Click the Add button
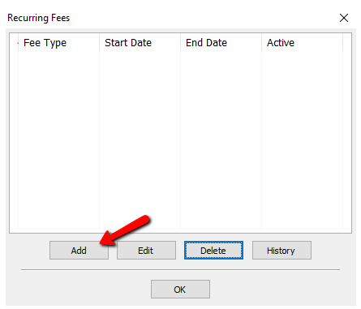 (79, 251)
